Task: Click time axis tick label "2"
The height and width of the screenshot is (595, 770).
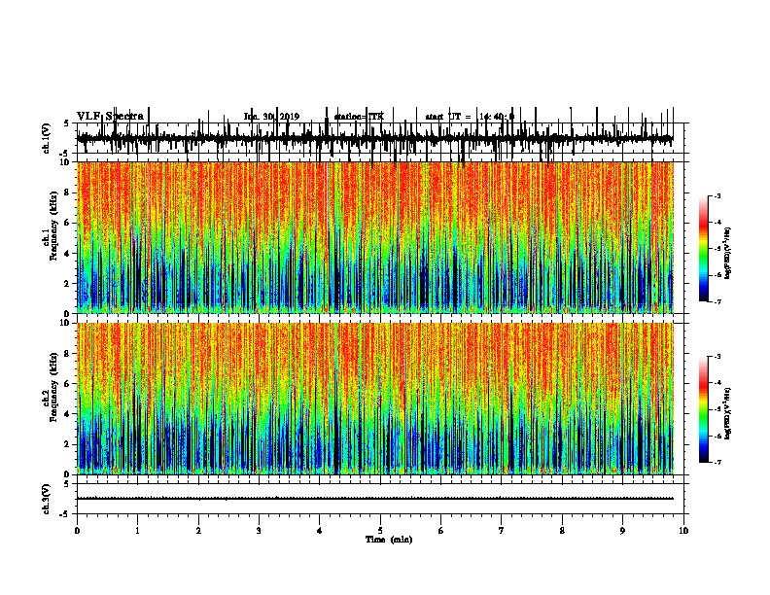Action: [198, 531]
